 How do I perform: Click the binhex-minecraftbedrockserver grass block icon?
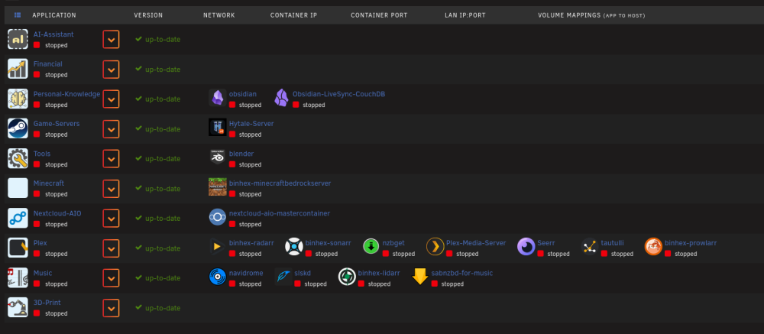[x=217, y=186]
